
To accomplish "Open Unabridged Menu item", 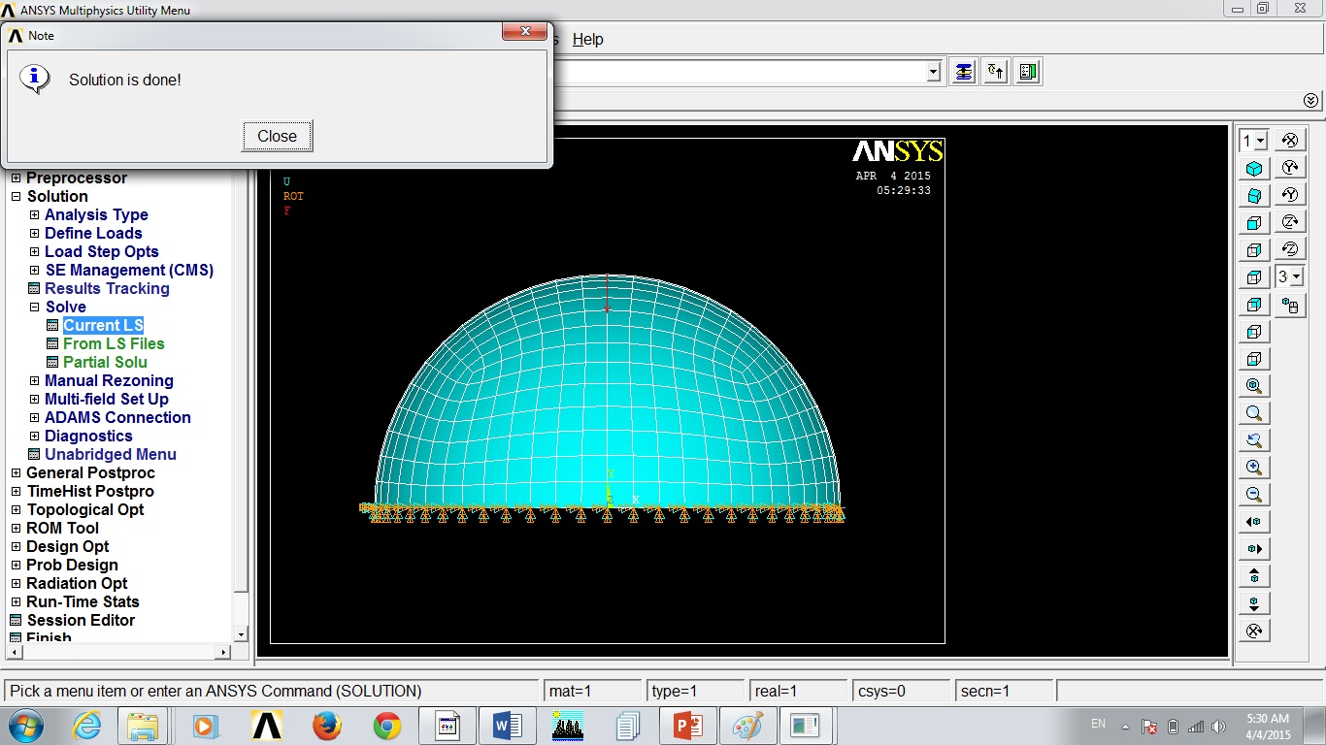I will pos(111,454).
